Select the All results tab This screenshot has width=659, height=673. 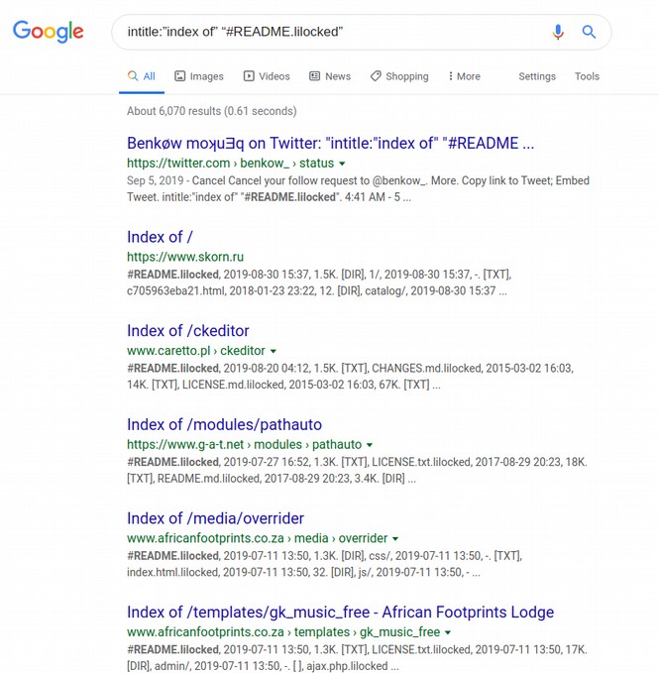click(142, 76)
